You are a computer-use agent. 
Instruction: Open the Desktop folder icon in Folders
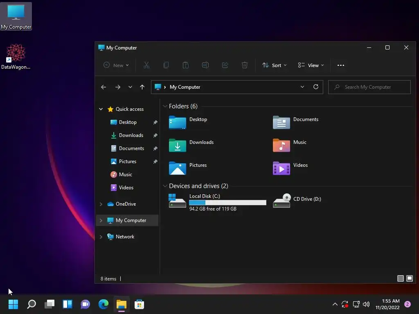178,122
